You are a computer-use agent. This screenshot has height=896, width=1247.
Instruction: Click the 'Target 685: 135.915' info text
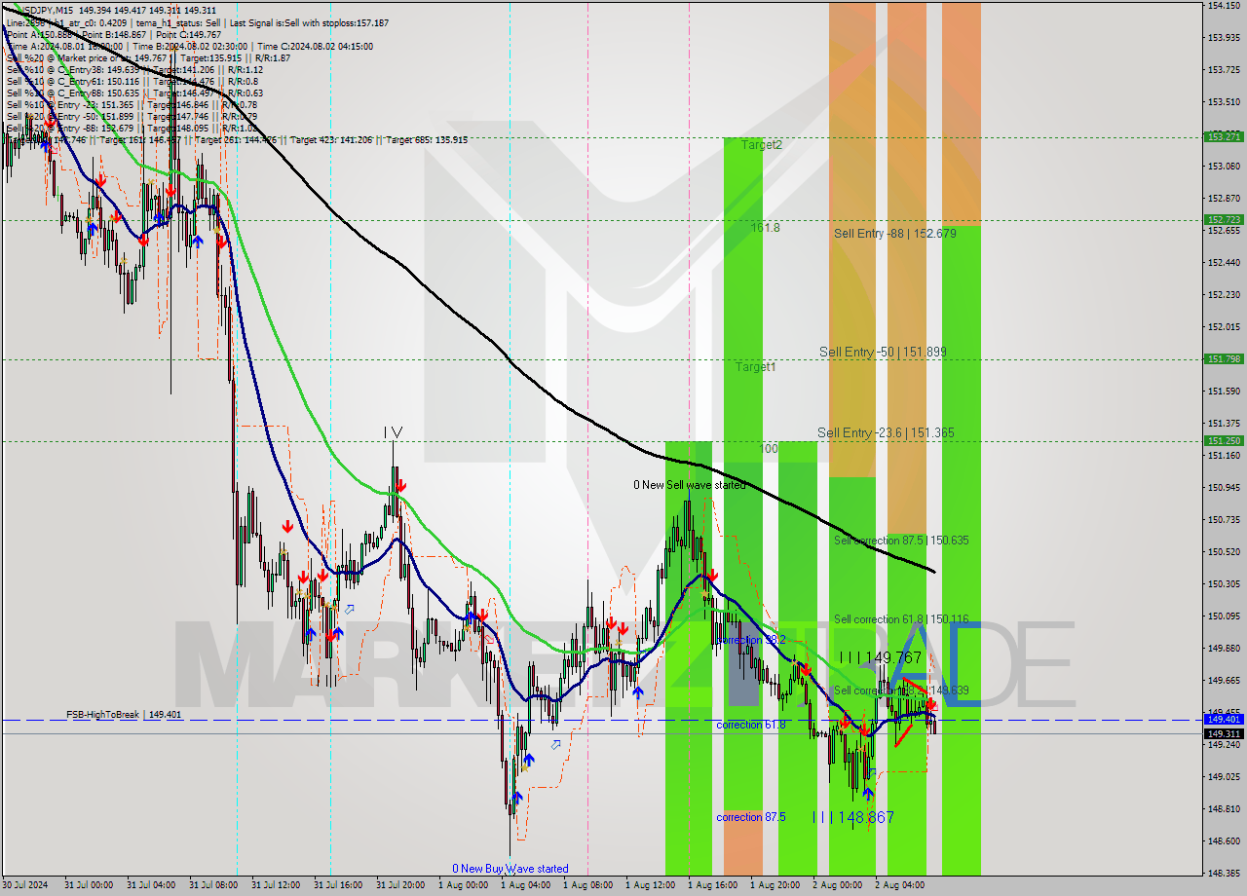point(427,139)
